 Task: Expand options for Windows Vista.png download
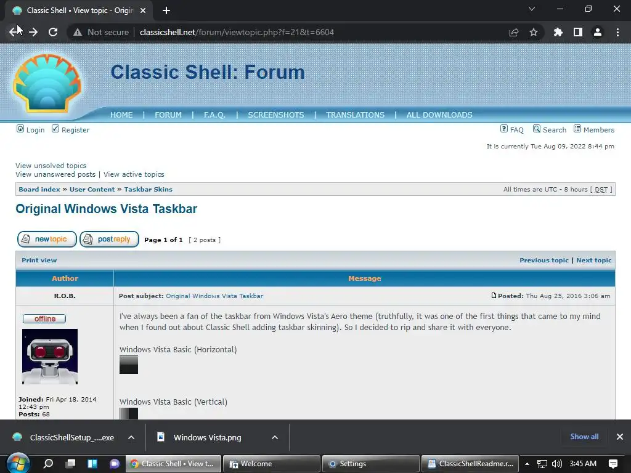click(x=275, y=437)
